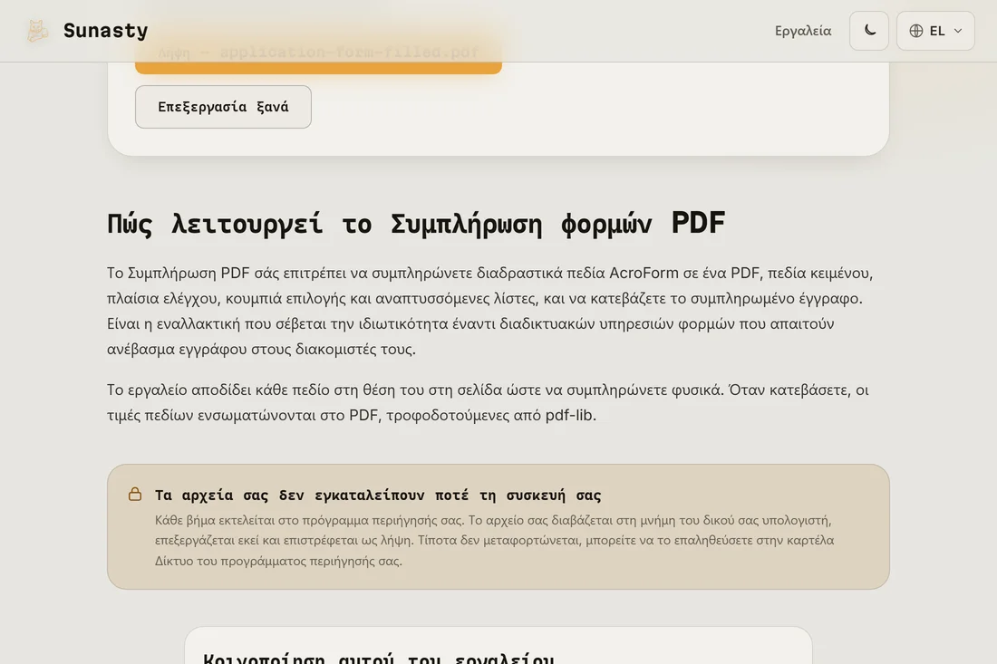This screenshot has height=664, width=997.
Task: Open the Sunasty home link text
Action: click(105, 31)
